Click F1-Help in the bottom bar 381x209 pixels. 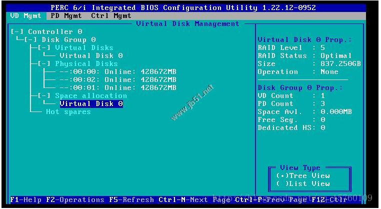(26, 200)
